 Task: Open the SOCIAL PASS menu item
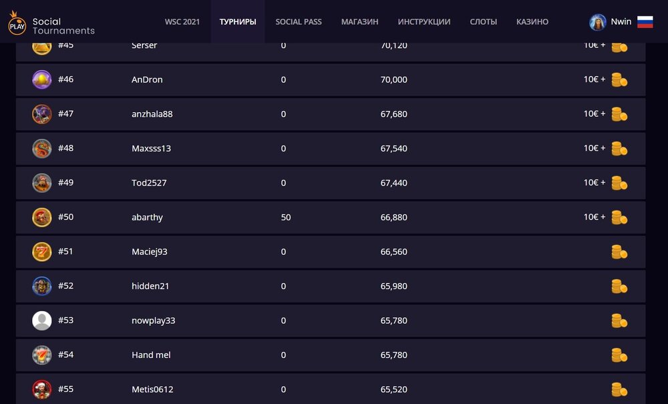pos(299,22)
